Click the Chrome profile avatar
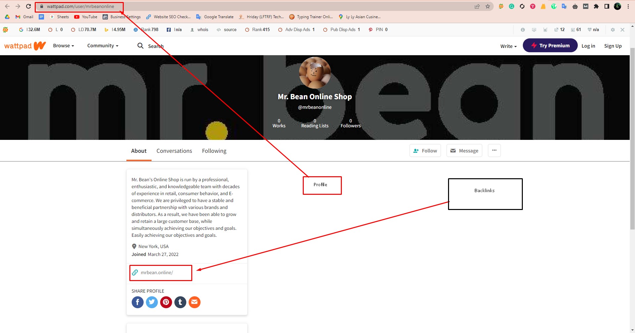Image resolution: width=635 pixels, height=333 pixels. (x=617, y=6)
